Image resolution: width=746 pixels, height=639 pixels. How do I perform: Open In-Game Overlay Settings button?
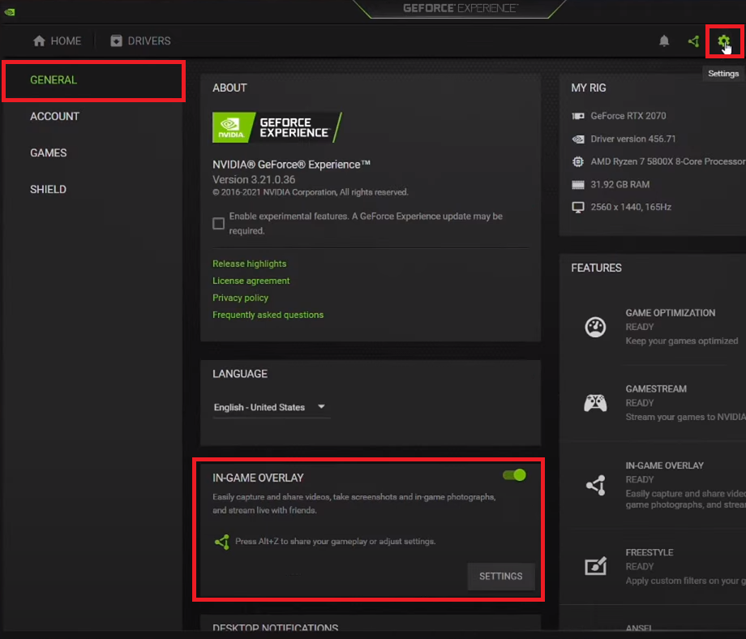pyautogui.click(x=501, y=577)
